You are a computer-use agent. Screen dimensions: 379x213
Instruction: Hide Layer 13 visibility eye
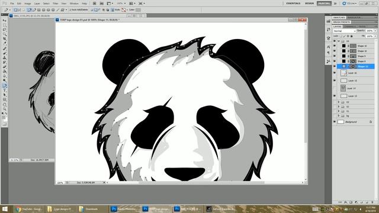click(335, 96)
